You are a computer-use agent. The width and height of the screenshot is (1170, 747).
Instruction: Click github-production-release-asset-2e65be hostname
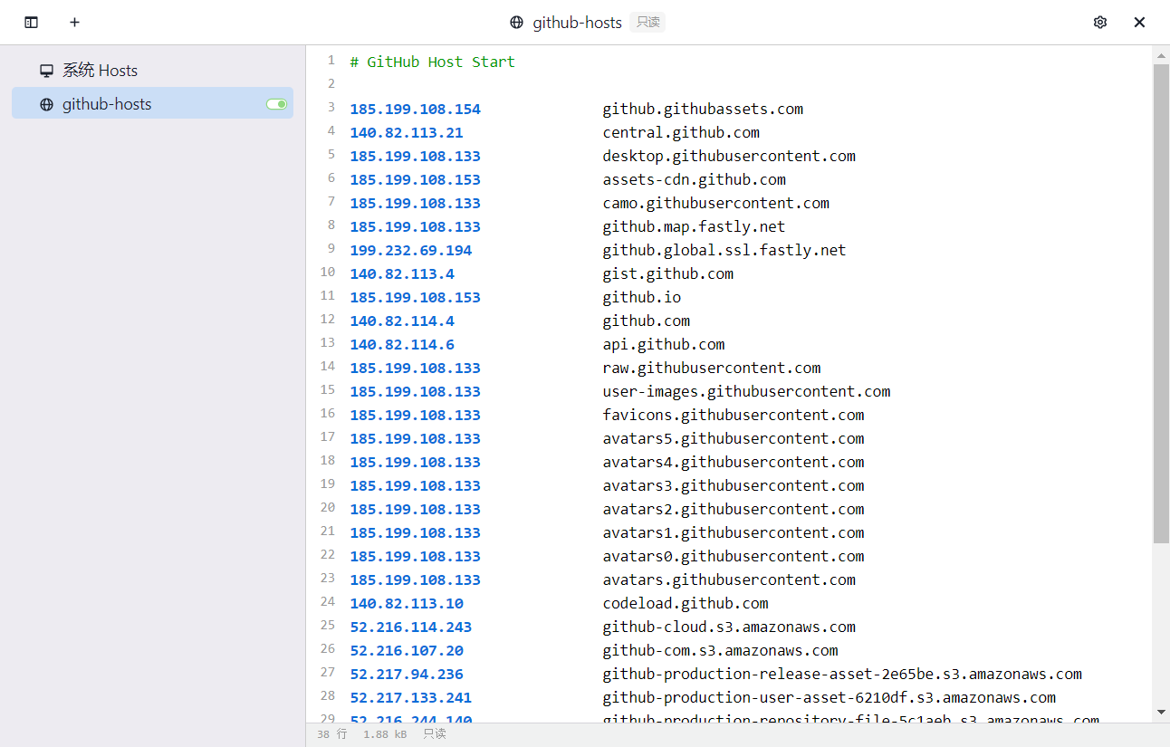click(842, 674)
